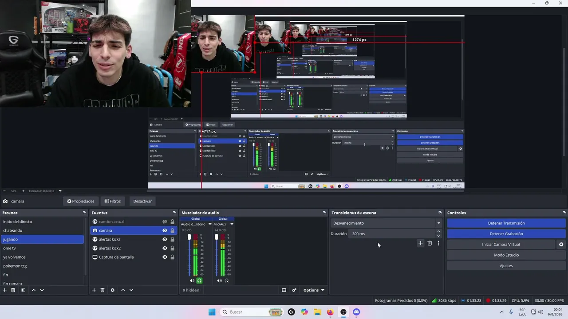The image size is (568, 319).
Task: Add a new source with the plus icon
Action: (94, 290)
